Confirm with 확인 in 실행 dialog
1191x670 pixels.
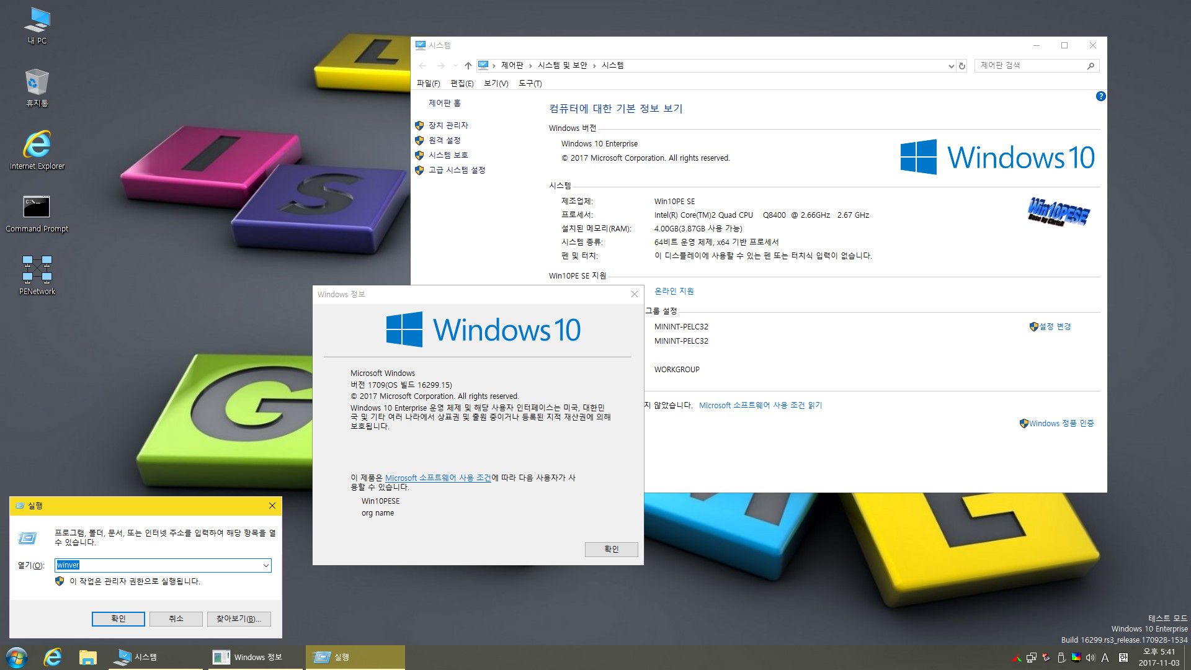(x=118, y=619)
